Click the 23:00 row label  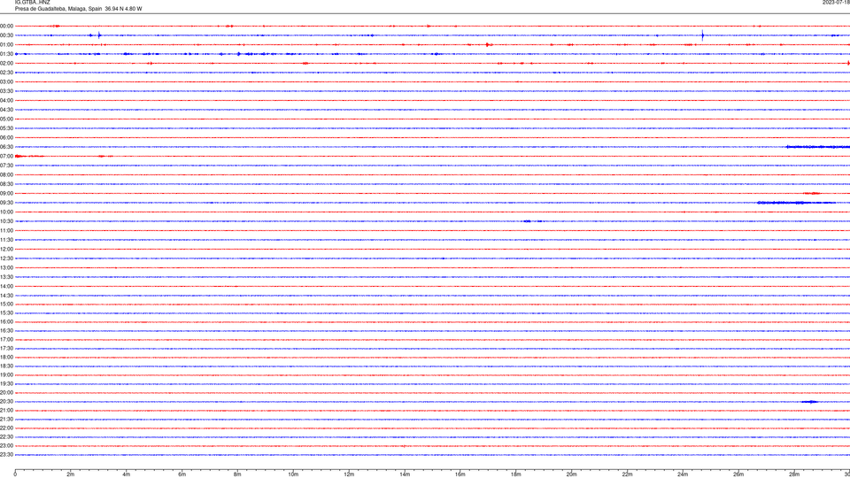(x=6, y=446)
